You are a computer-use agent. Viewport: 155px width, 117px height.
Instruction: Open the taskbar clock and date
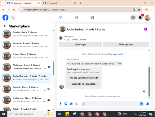click(x=142, y=114)
